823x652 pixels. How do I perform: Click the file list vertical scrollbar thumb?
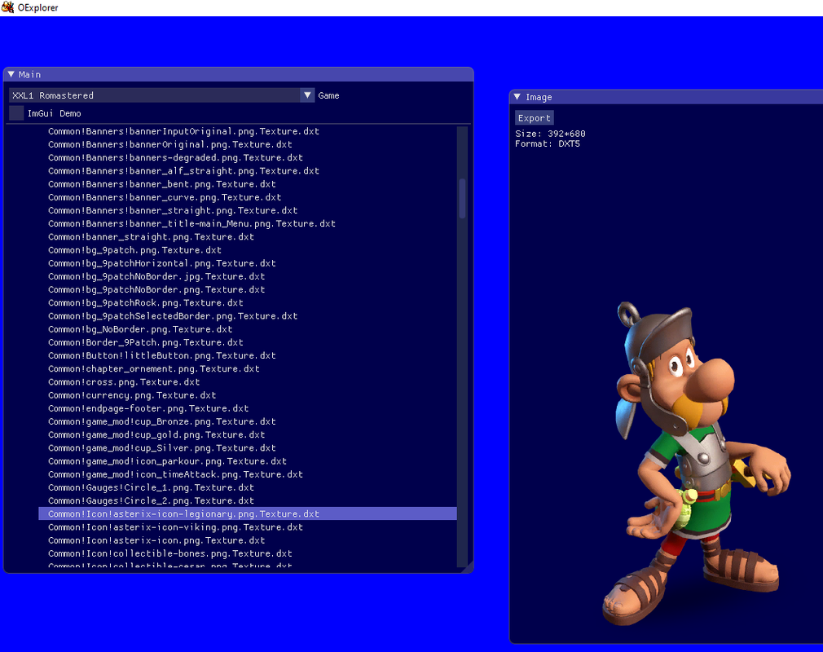[462, 198]
